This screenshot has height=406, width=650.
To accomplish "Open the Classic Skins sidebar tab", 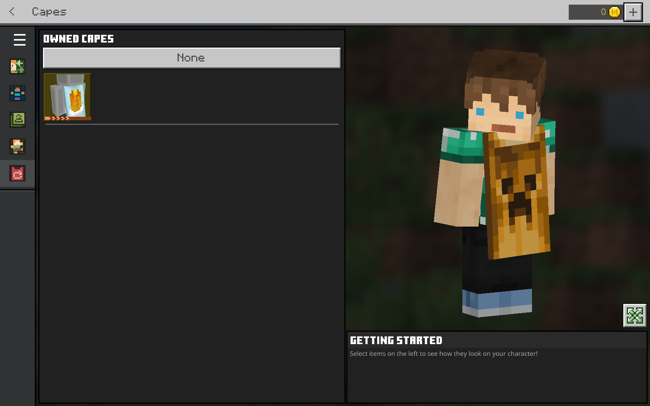I will coord(17,93).
